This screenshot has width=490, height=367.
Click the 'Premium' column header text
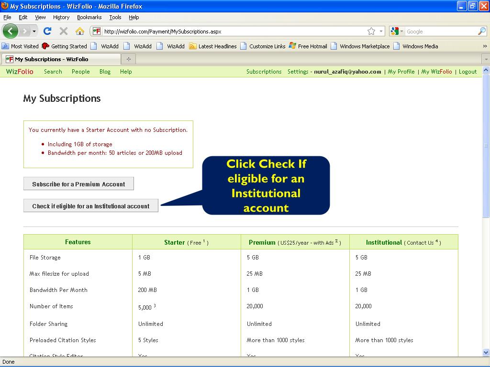coord(262,242)
